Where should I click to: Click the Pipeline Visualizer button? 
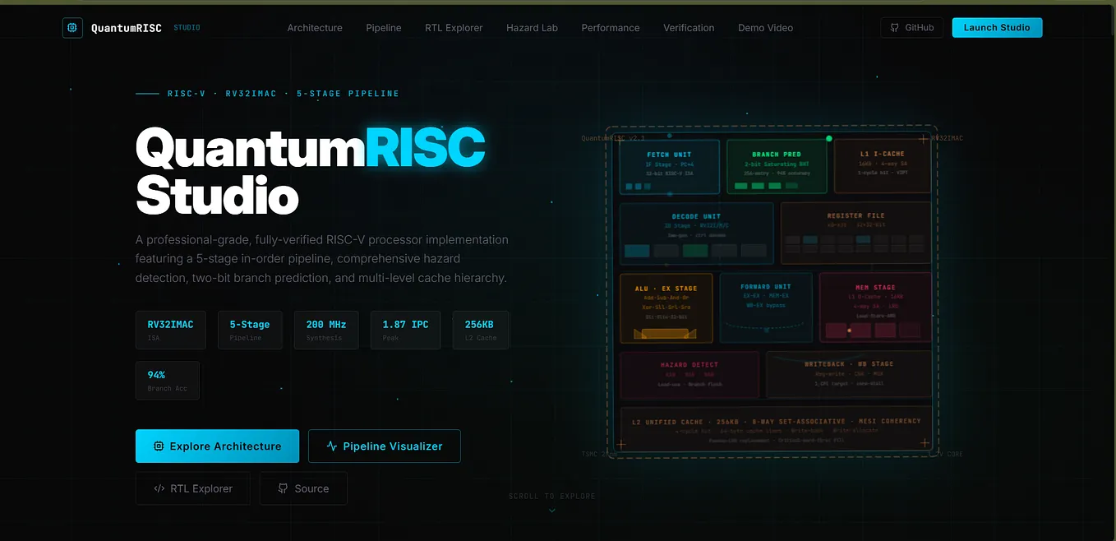tap(384, 446)
